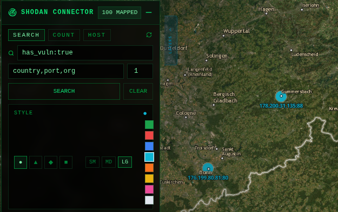Set marker size to MD
The image size is (338, 212).
(109, 162)
